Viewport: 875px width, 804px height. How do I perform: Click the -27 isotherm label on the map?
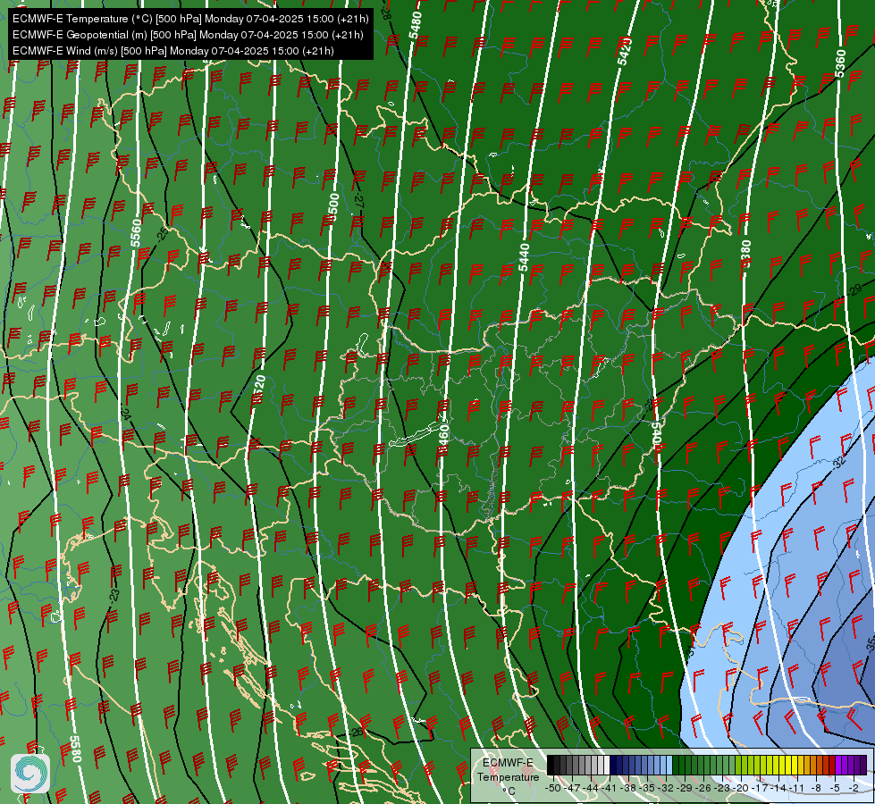358,203
